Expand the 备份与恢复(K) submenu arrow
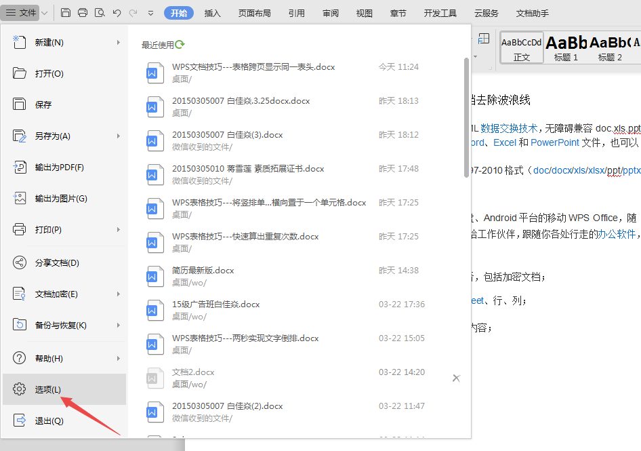This screenshot has height=451, width=641. tap(118, 325)
